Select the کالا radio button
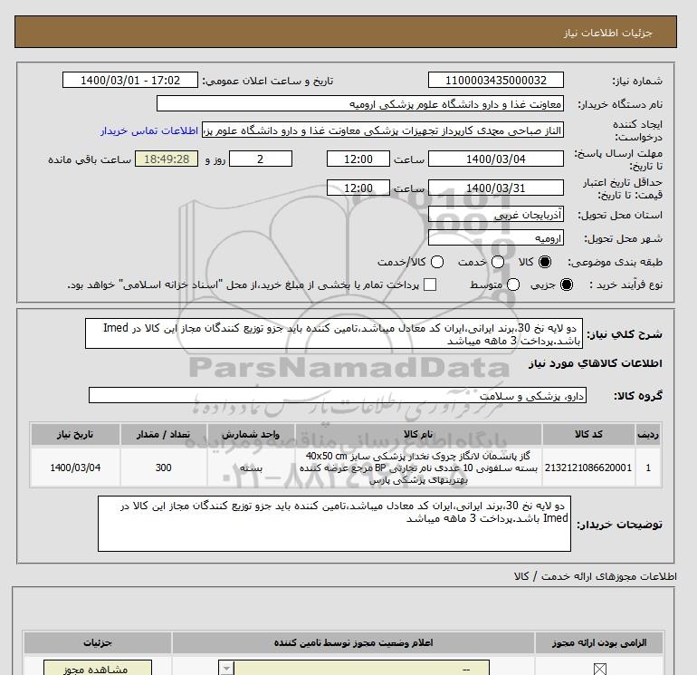Image resolution: width=697 pixels, height=675 pixels. click(544, 262)
